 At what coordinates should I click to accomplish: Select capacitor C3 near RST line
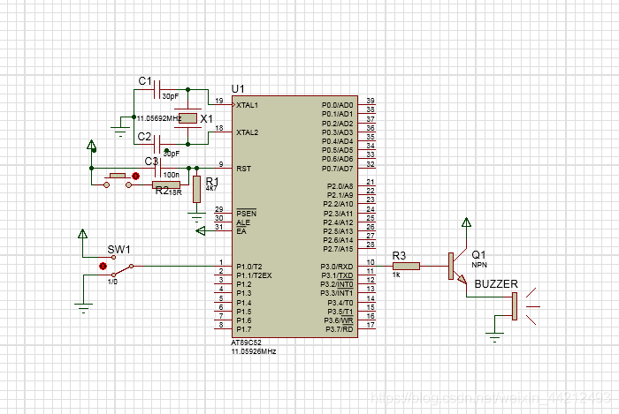pos(159,168)
